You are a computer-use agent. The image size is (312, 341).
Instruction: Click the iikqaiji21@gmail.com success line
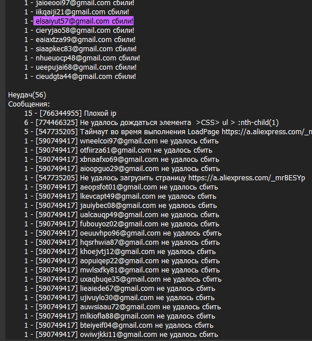[x=77, y=12]
